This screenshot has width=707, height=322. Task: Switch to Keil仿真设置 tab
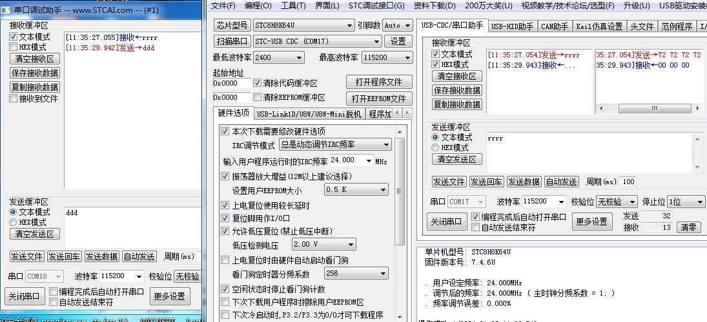coord(599,26)
